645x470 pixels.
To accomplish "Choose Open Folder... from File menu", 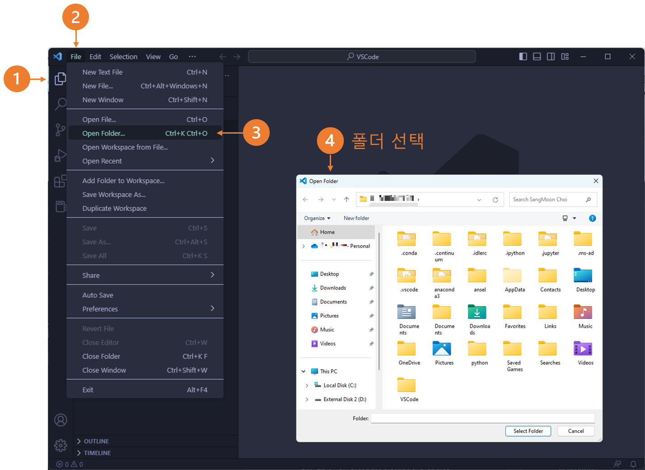I will pos(145,133).
